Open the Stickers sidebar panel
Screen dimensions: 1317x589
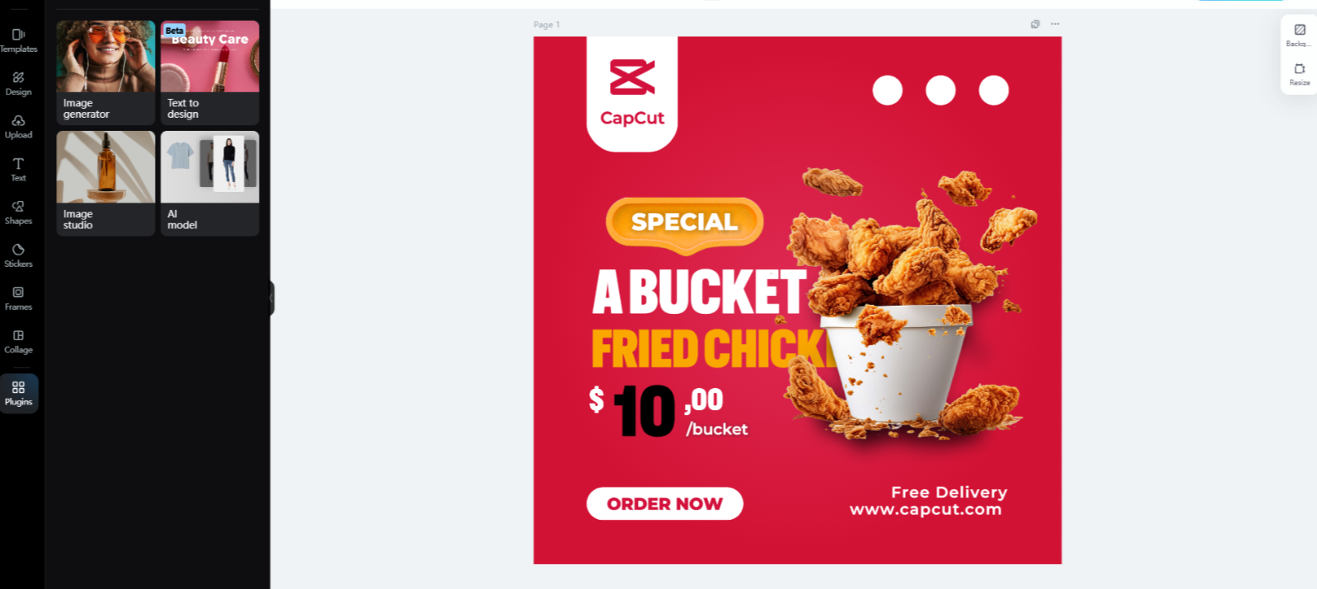[x=18, y=255]
